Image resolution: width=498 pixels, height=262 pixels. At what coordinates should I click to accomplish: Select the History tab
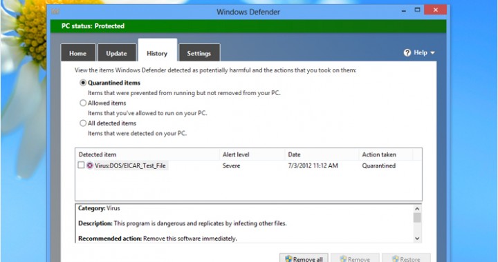pos(157,51)
